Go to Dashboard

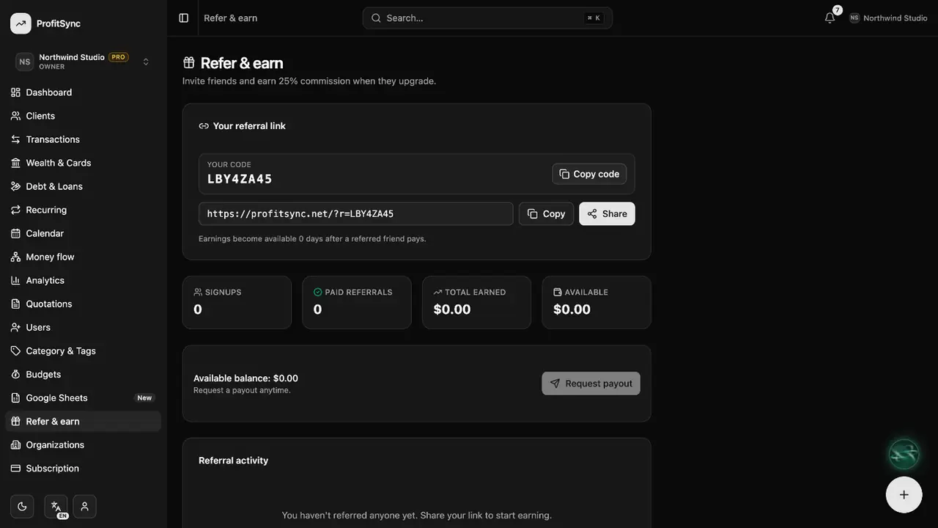[x=84, y=92]
